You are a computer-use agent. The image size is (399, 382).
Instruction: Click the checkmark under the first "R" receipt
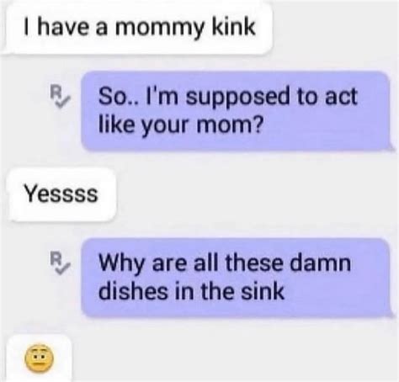pyautogui.click(x=62, y=103)
